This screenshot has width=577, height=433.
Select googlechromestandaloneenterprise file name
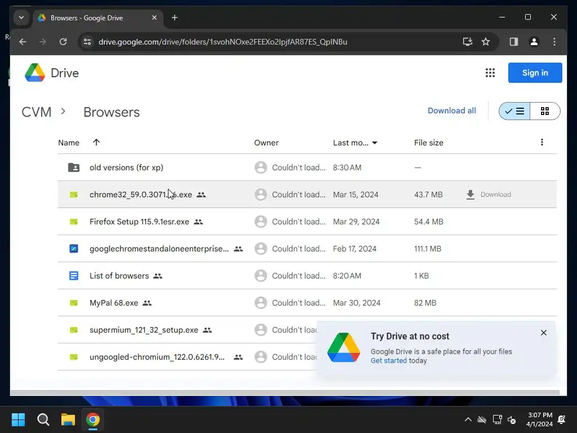click(x=159, y=249)
